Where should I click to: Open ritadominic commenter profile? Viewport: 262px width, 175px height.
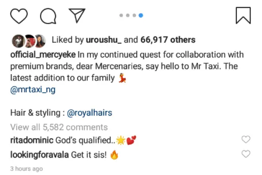click(32, 140)
